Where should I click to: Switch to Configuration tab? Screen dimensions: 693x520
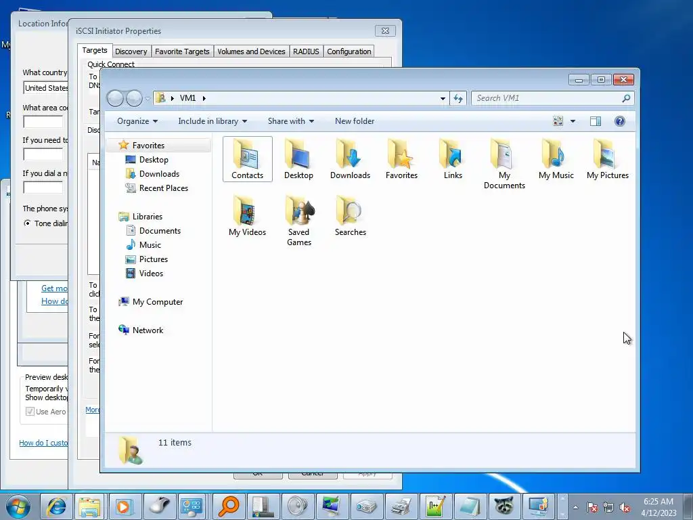tap(349, 51)
